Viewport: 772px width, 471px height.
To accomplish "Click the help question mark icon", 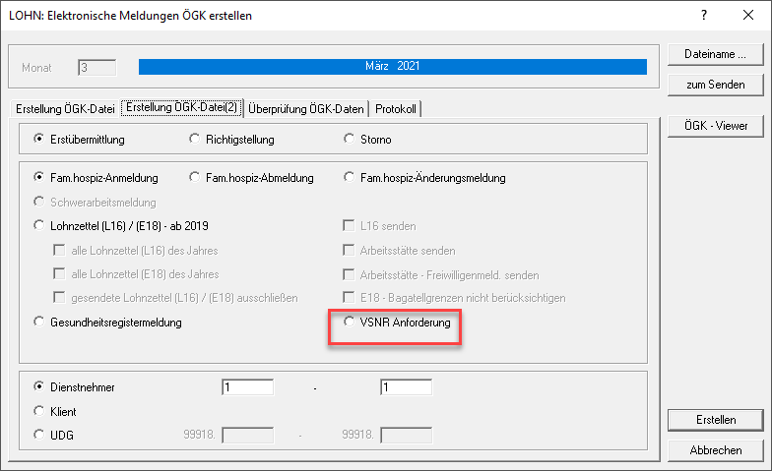I will [x=704, y=16].
